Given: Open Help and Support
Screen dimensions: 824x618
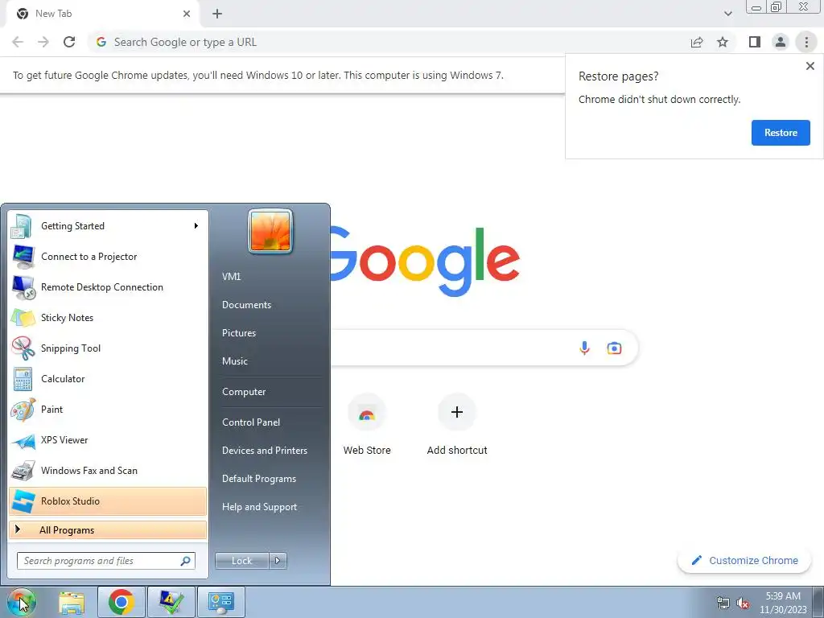Looking at the screenshot, I should coord(259,507).
